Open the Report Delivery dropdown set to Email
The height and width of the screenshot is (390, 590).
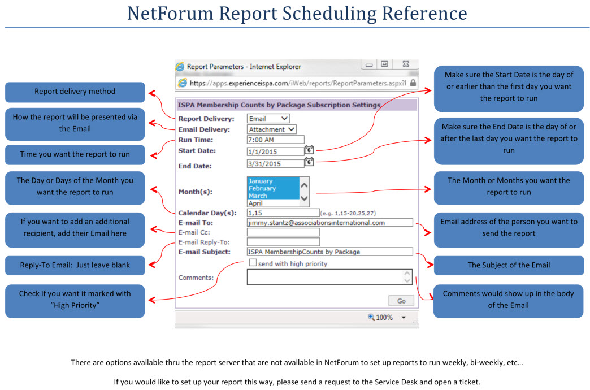[x=268, y=119]
